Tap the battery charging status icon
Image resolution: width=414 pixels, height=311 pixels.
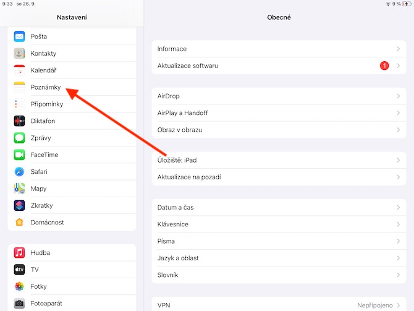407,4
